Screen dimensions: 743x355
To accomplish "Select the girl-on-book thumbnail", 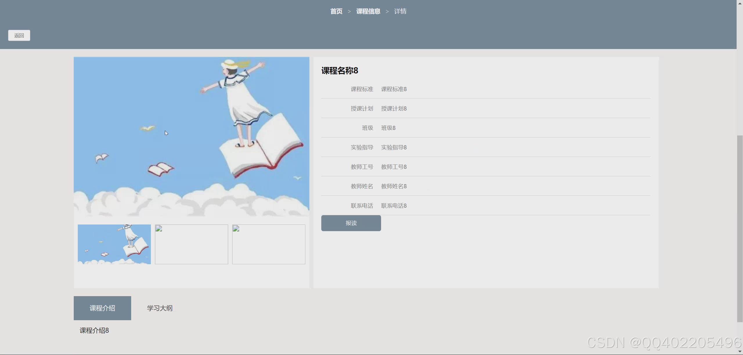I will [114, 244].
